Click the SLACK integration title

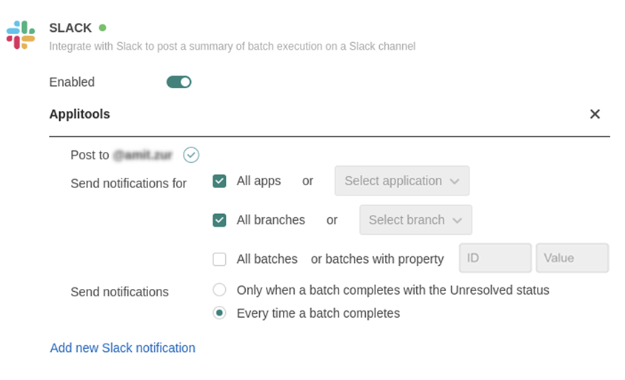[x=70, y=28]
